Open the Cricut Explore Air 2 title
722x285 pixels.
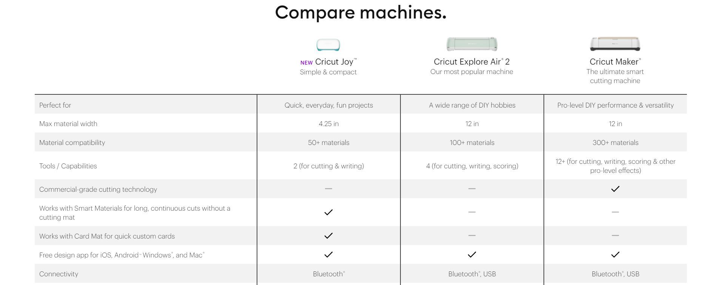[x=471, y=62]
